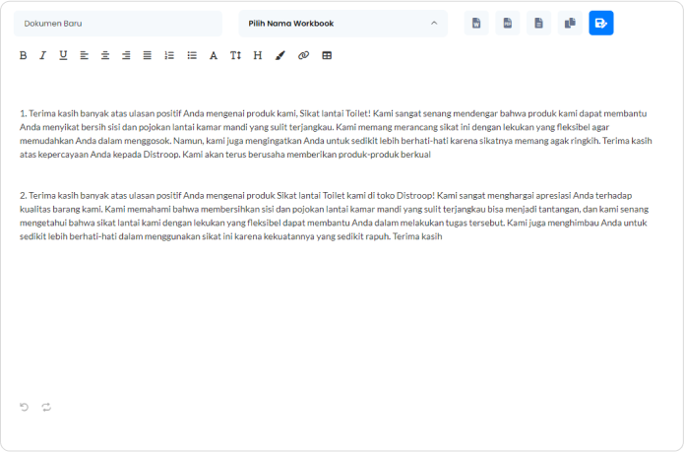Pick a text color with the brush icon
The width and height of the screenshot is (684, 452).
coord(280,55)
